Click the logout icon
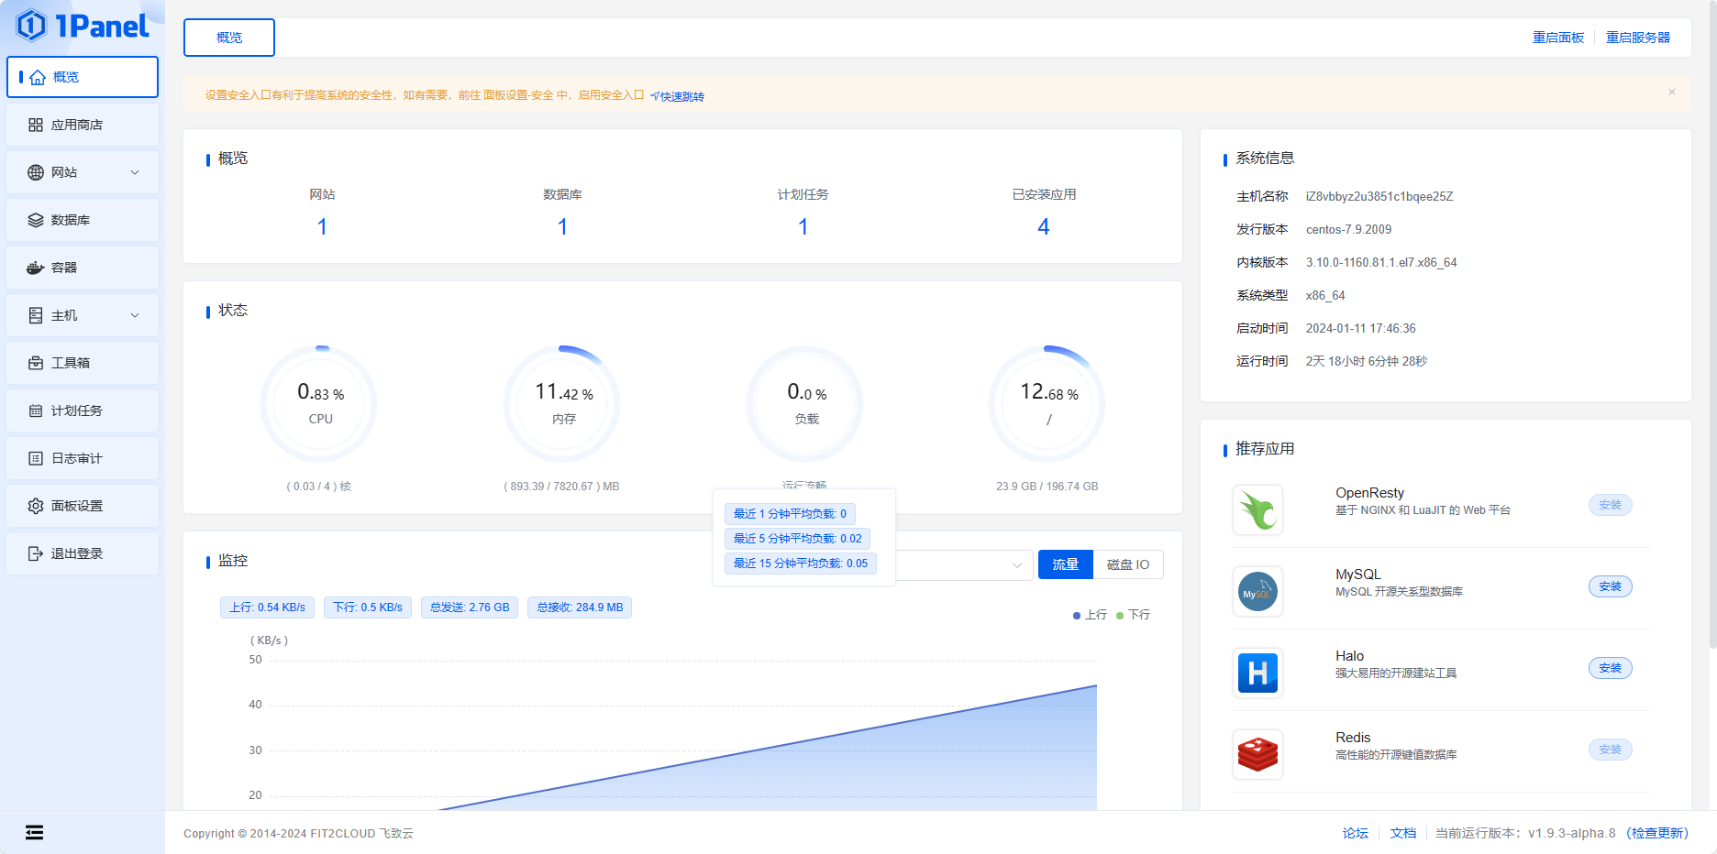 [x=36, y=553]
